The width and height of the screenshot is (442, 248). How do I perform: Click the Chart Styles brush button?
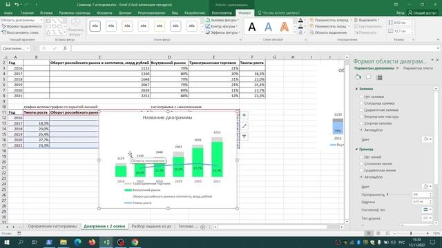(x=244, y=126)
